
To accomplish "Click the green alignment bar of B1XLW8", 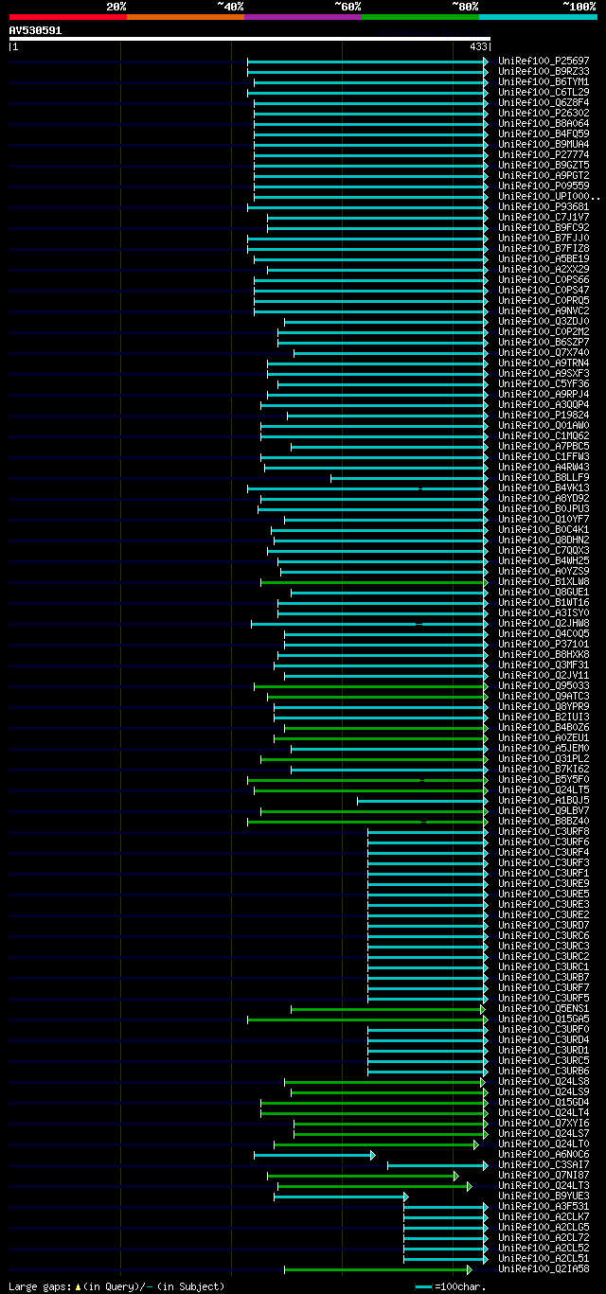I will point(375,582).
